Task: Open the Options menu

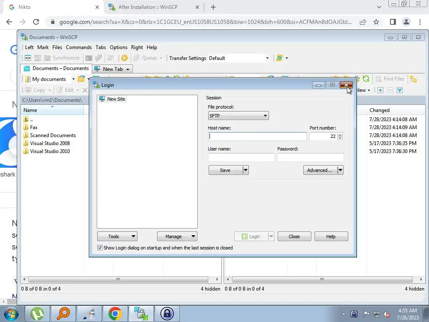Action: tap(119, 47)
